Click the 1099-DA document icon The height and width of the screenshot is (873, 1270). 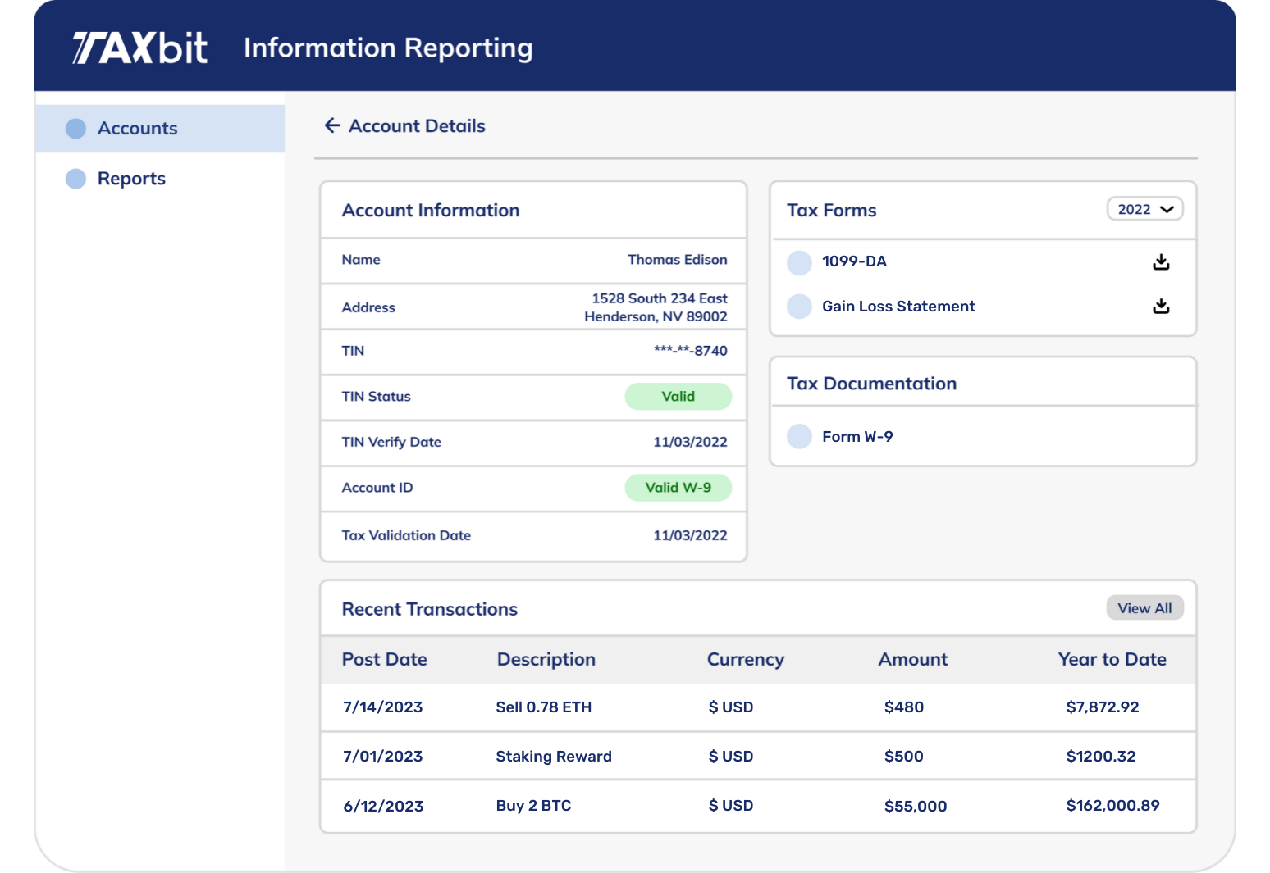(x=798, y=261)
